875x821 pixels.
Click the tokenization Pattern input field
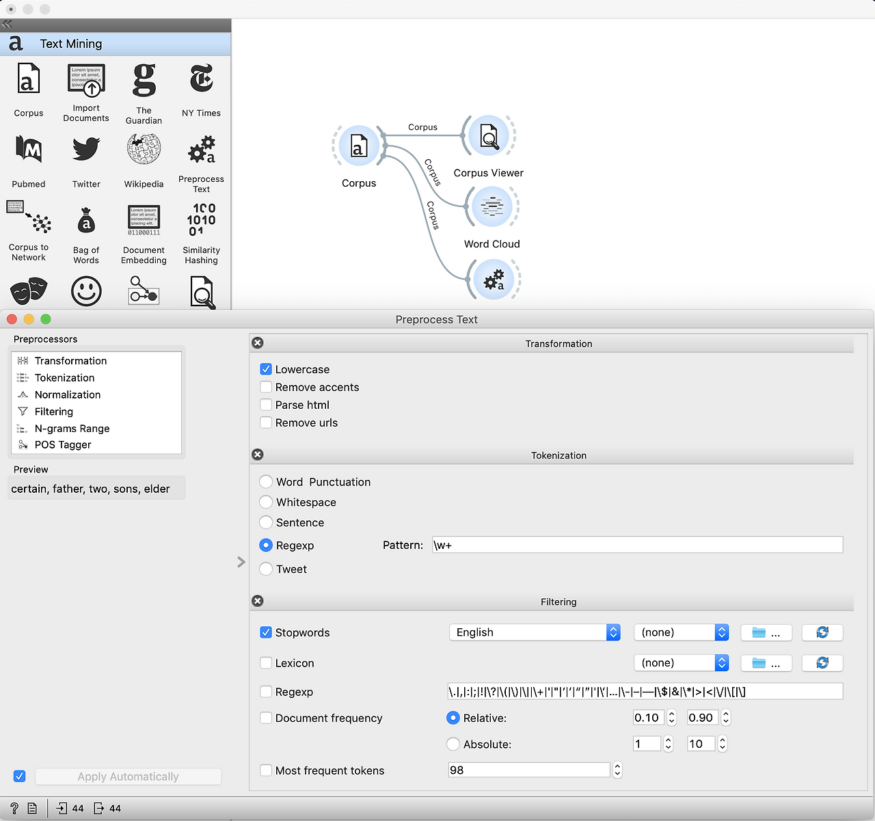click(637, 545)
